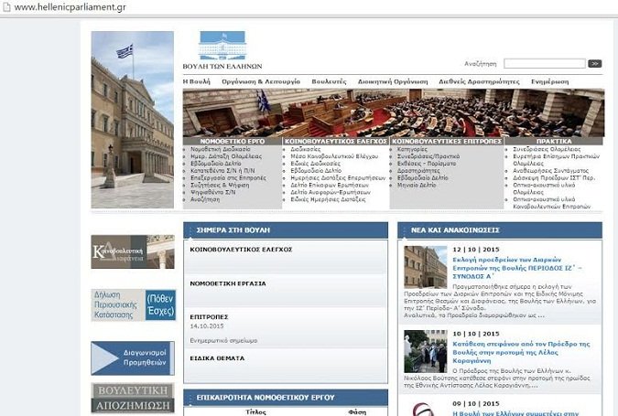Image resolution: width=618 pixels, height=416 pixels.
Task: Open the Κοινοβουλευτική Διαφάνεια banner
Action: 133,251
